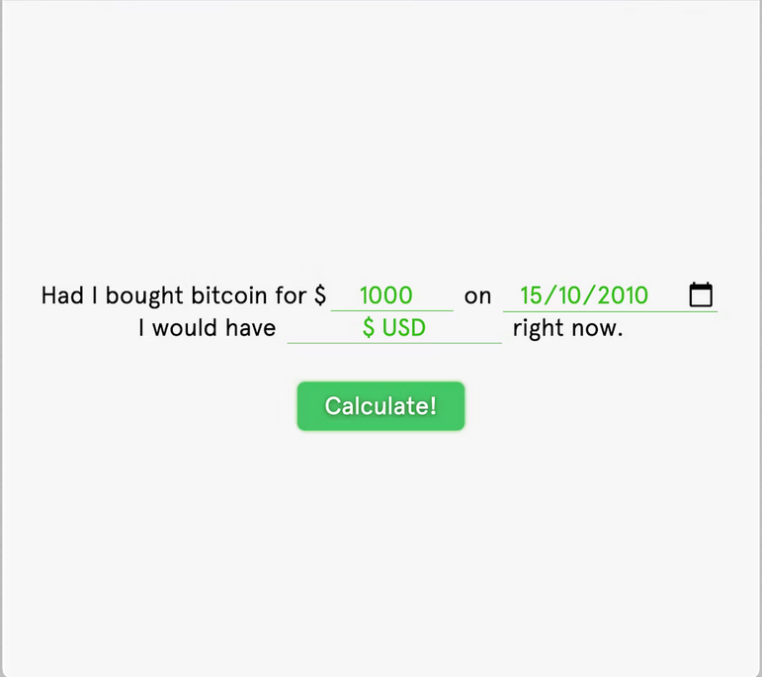Select the day segment 15 in date
Screen dimensions: 762x677
click(531, 296)
